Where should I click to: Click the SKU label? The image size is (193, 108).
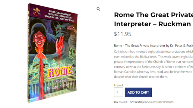(116, 102)
